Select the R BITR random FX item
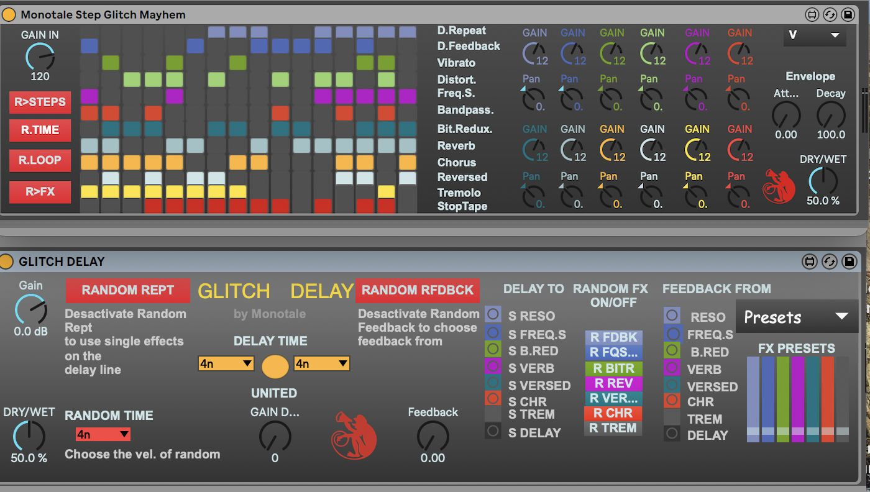This screenshot has height=492, width=870. [613, 368]
